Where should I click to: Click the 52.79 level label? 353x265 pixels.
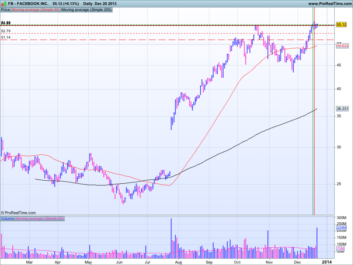pos(5,31)
